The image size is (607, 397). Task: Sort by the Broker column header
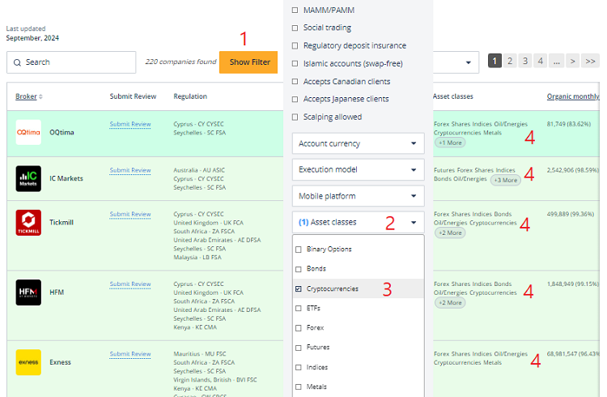coord(26,96)
